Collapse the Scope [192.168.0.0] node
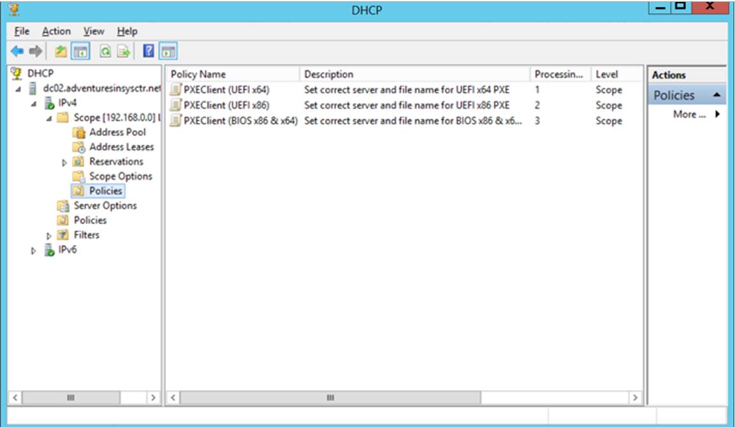 coord(48,118)
